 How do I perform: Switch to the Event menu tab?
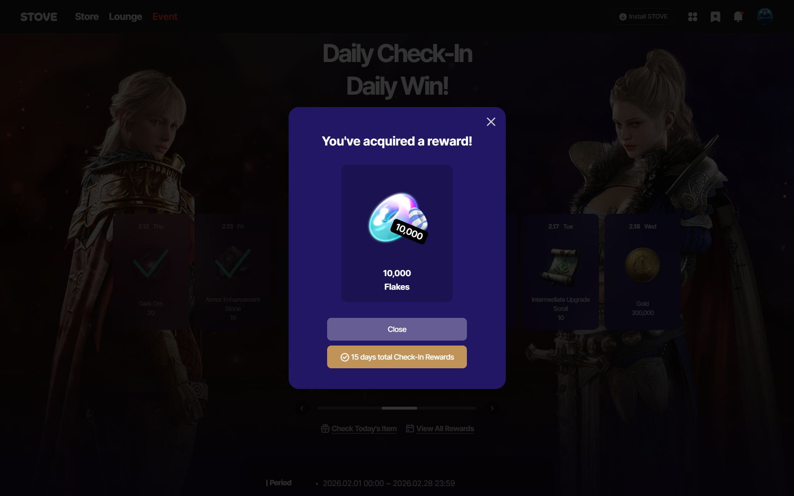pyautogui.click(x=165, y=17)
